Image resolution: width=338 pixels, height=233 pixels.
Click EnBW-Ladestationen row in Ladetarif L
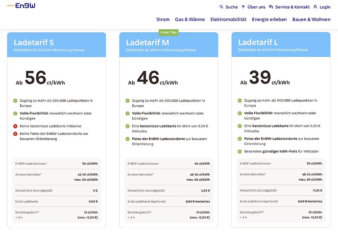[281, 163]
